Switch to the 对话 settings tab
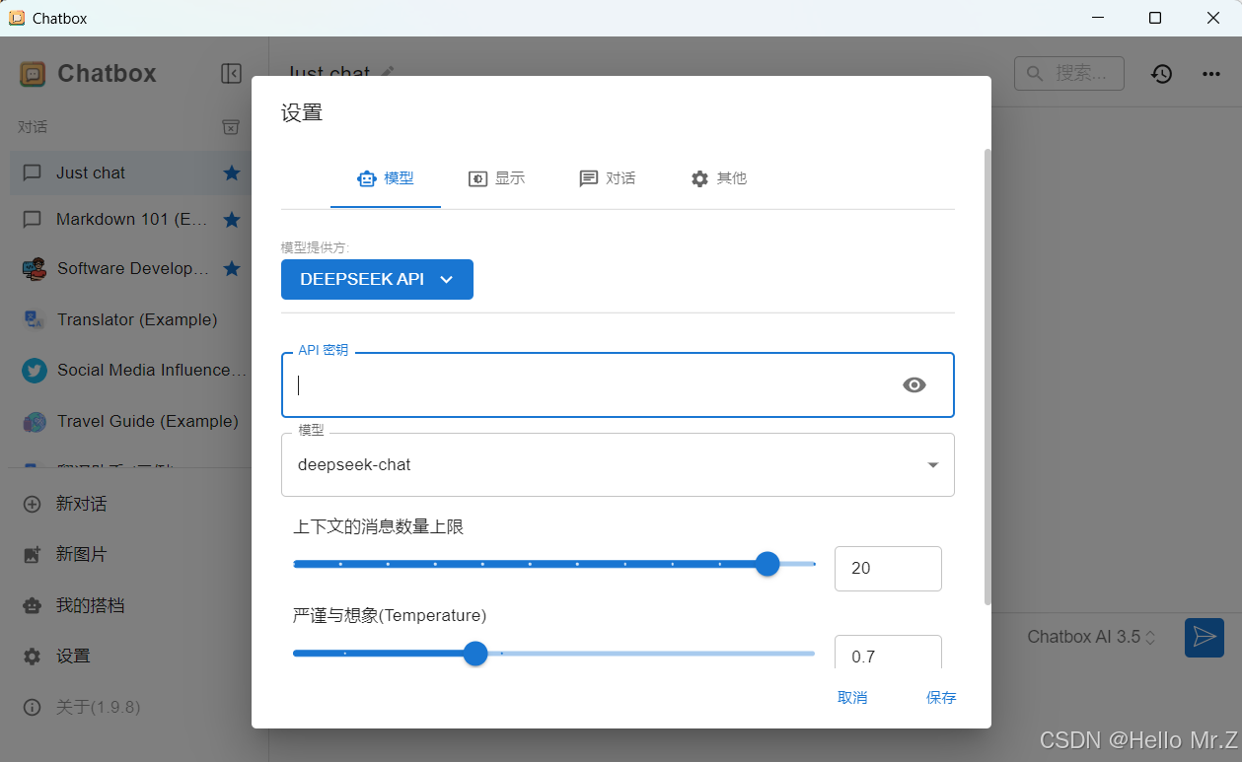 coord(607,178)
